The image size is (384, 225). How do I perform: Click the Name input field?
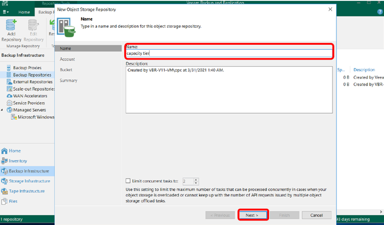(229, 53)
